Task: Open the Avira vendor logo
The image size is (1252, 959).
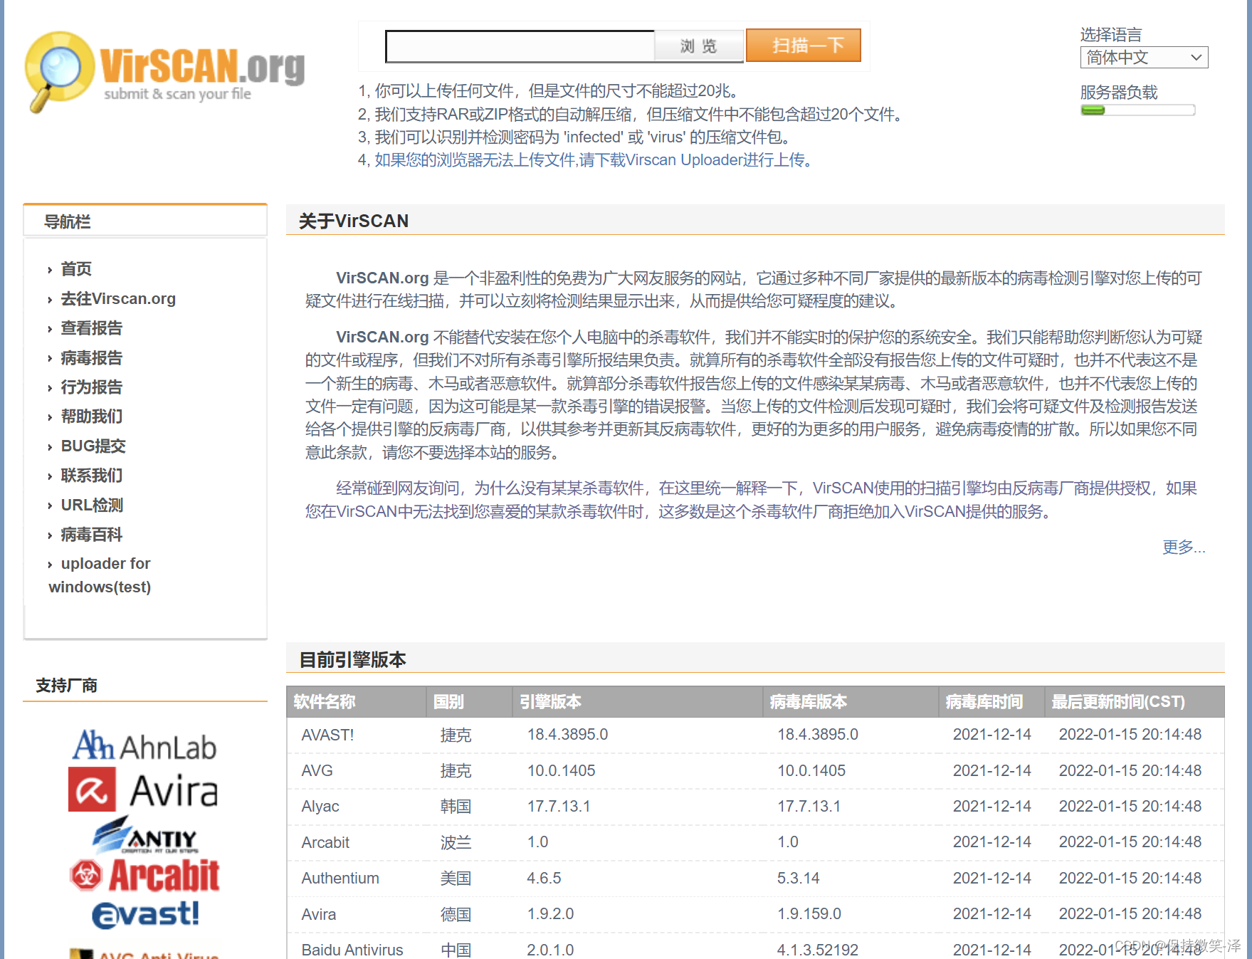Action: click(x=143, y=790)
